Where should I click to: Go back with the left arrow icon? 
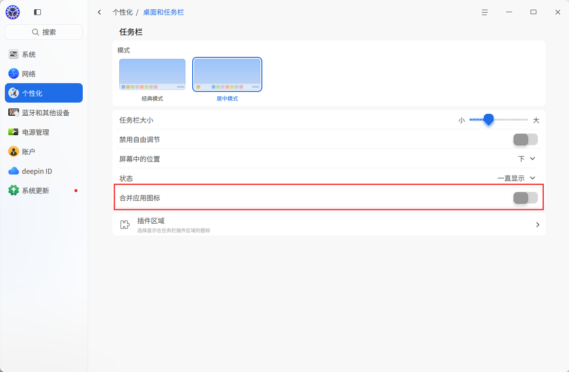click(x=99, y=12)
